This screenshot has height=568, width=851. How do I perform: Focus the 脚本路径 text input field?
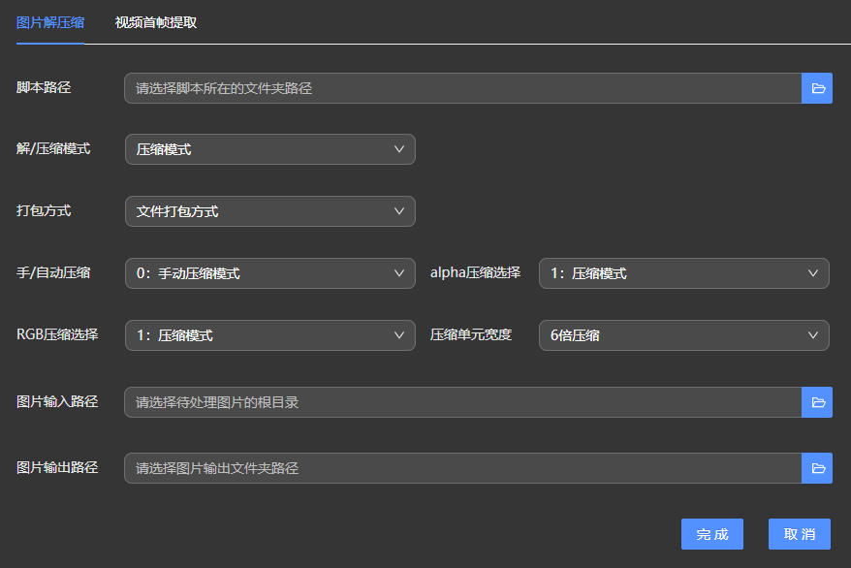(x=462, y=88)
